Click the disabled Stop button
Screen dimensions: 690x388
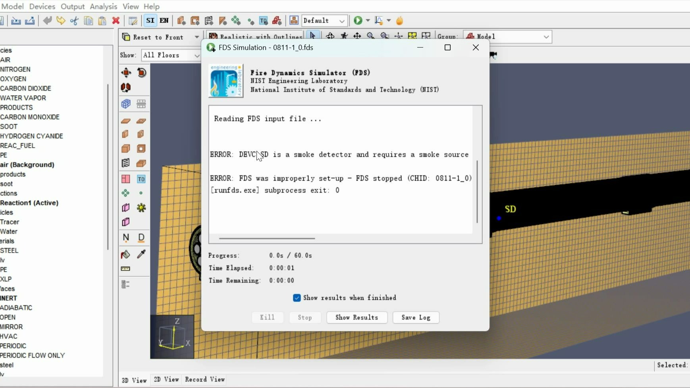[305, 317]
